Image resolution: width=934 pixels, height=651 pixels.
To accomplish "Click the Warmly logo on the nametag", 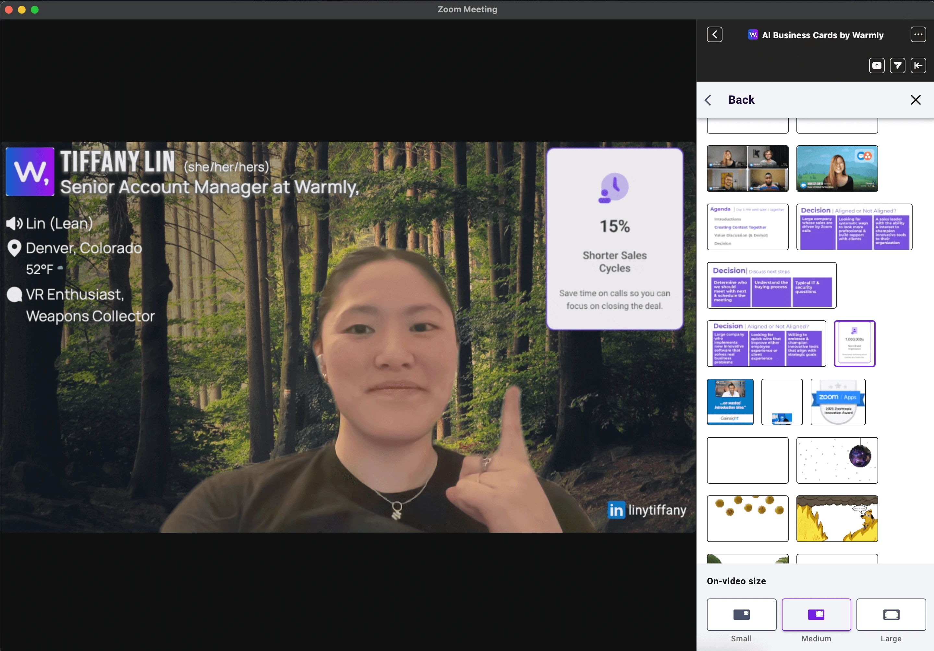I will [30, 172].
